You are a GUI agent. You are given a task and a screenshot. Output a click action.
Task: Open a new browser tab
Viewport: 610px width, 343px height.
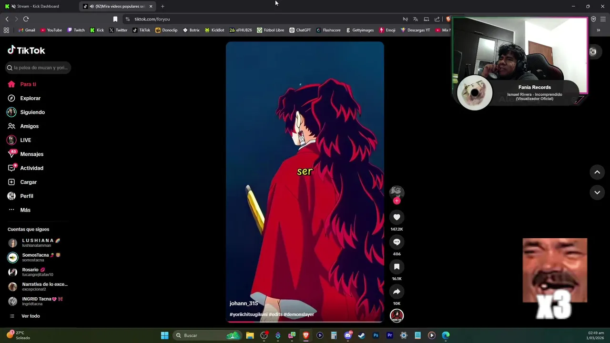[x=163, y=6]
